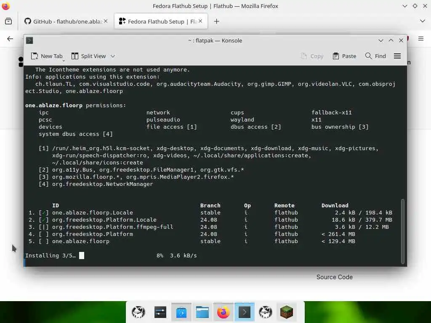Open the Konsole hamburger menu
431x323 pixels.
[397, 56]
